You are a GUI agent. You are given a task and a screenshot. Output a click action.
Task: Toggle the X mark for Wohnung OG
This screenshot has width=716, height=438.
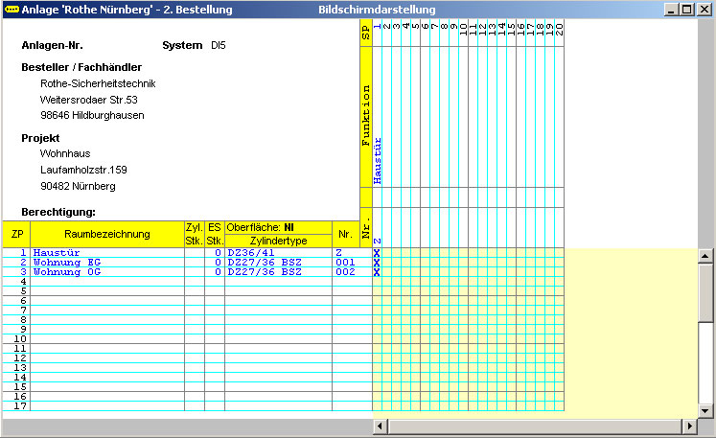pyautogui.click(x=377, y=272)
